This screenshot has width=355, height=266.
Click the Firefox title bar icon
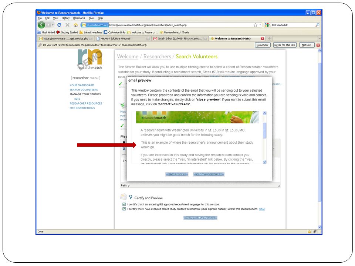pyautogui.click(x=39, y=13)
